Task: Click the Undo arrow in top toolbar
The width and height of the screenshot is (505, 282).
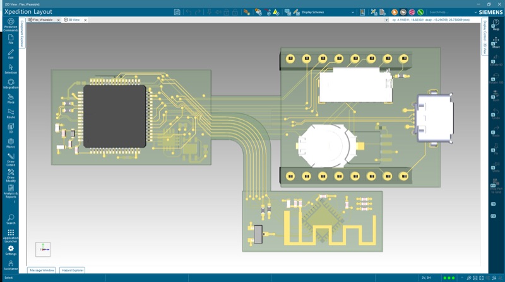Action: point(188,12)
